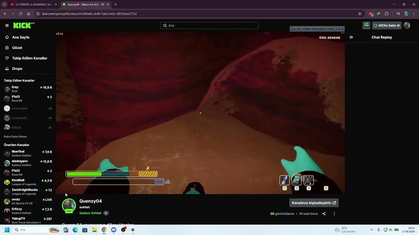Open atadogann recommended channel
The height and width of the screenshot is (235, 419).
[x=28, y=163]
